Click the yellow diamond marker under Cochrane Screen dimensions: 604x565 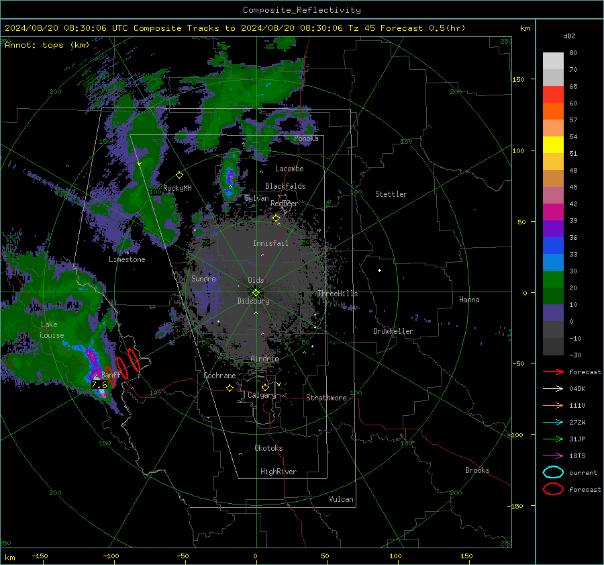click(x=230, y=388)
